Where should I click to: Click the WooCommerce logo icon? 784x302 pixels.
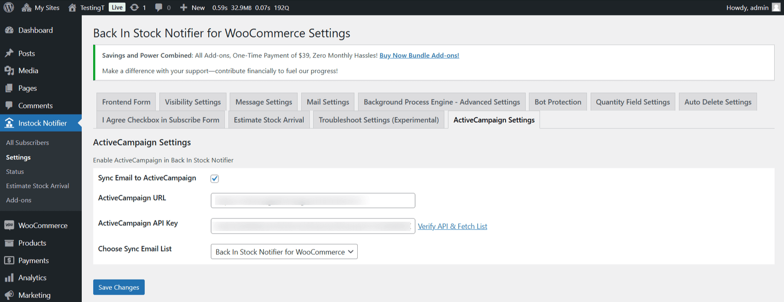[9, 225]
